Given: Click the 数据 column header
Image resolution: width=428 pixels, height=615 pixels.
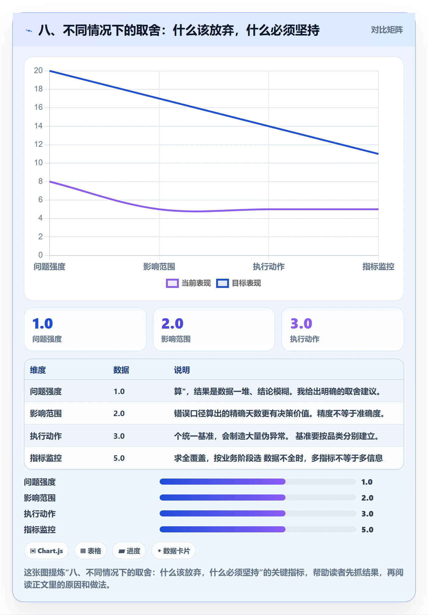Looking at the screenshot, I should tap(121, 370).
